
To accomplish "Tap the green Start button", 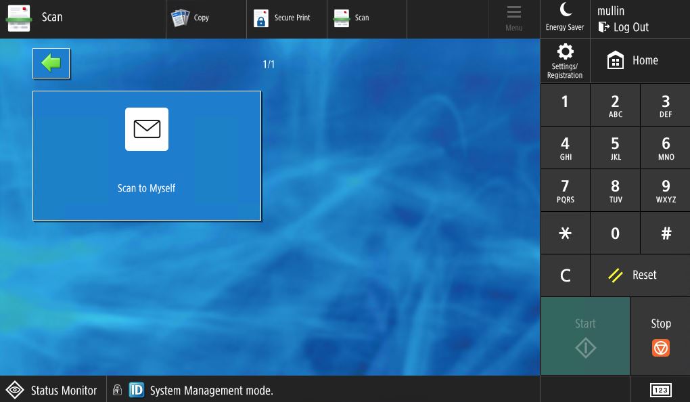I will [x=585, y=336].
